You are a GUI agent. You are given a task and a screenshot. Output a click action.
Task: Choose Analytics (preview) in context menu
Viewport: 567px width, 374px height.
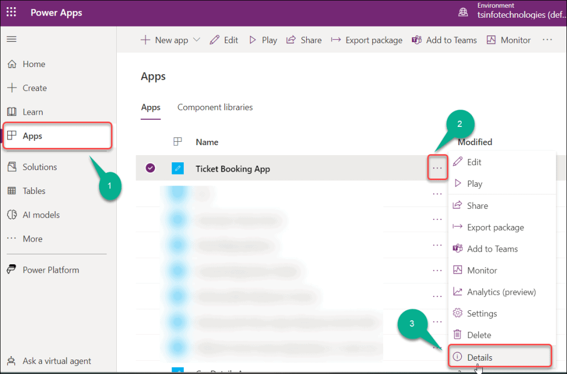pyautogui.click(x=502, y=292)
